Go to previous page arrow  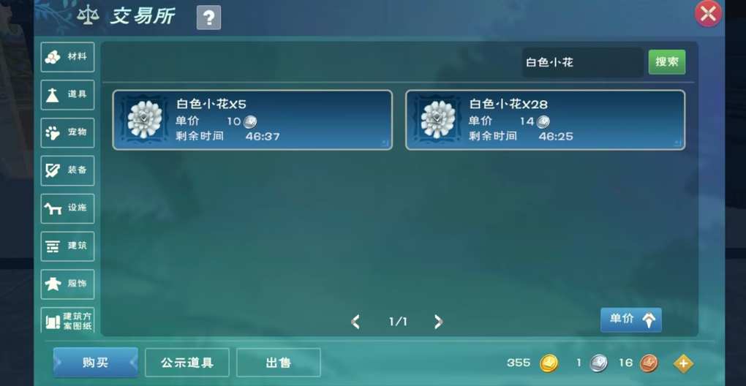click(x=355, y=322)
